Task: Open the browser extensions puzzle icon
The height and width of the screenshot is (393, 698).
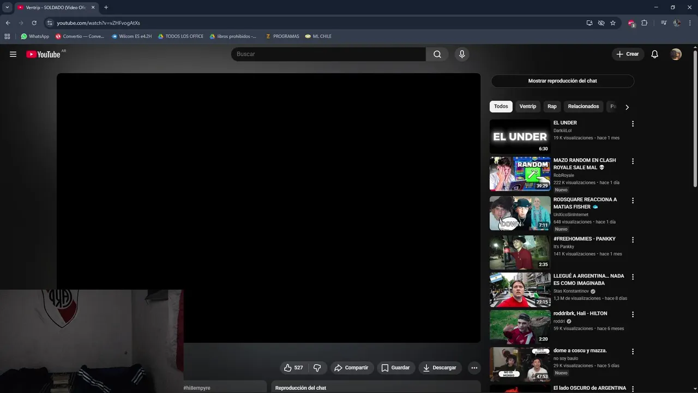Action: 644,23
